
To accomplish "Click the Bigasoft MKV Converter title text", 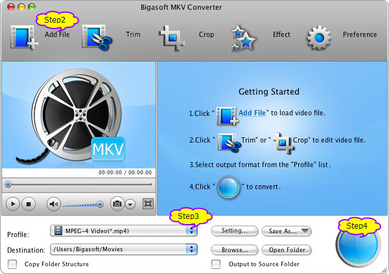I will tap(182, 7).
